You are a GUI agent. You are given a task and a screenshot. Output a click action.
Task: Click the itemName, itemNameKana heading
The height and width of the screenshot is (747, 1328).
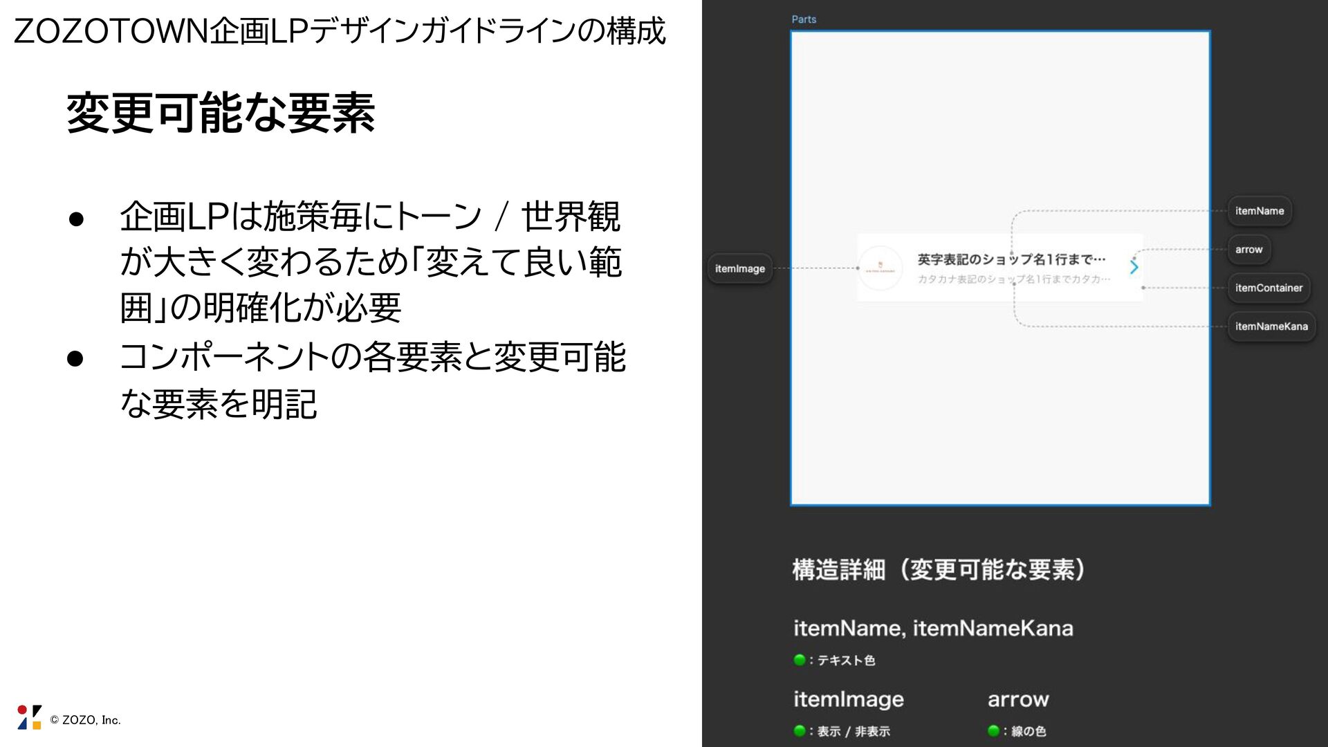point(933,628)
